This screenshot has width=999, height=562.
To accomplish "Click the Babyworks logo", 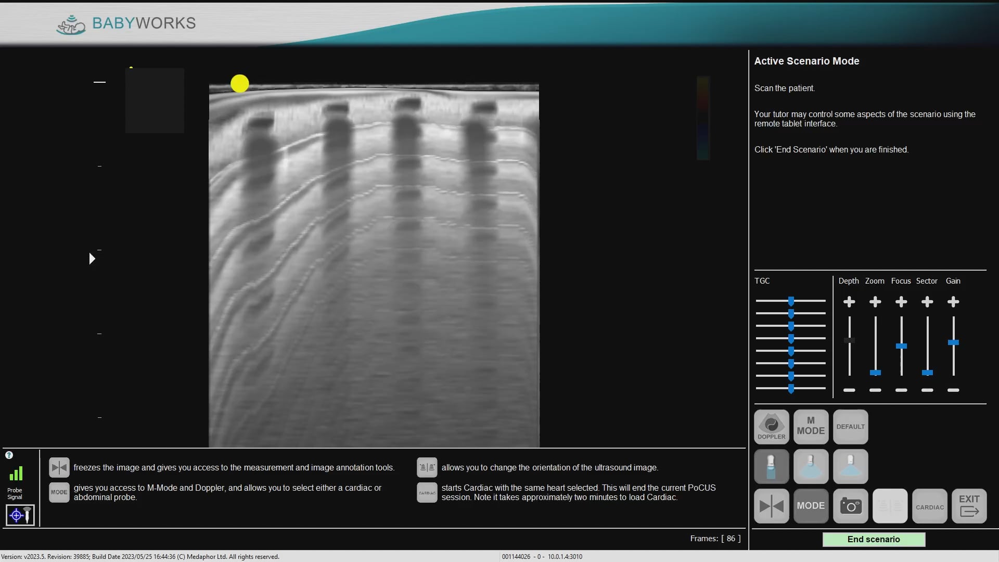I will 126,24.
